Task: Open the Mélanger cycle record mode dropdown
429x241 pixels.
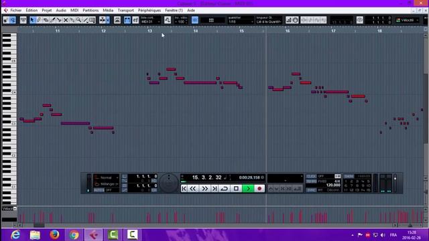Action: [107, 184]
